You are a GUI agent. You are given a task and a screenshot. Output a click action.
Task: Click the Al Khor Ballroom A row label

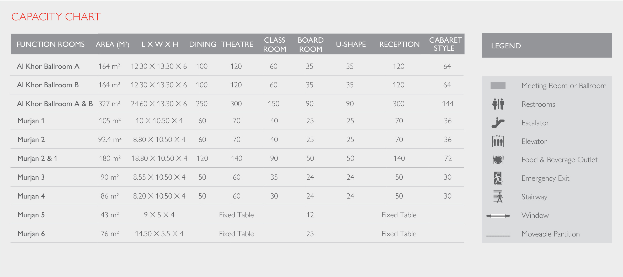(48, 66)
